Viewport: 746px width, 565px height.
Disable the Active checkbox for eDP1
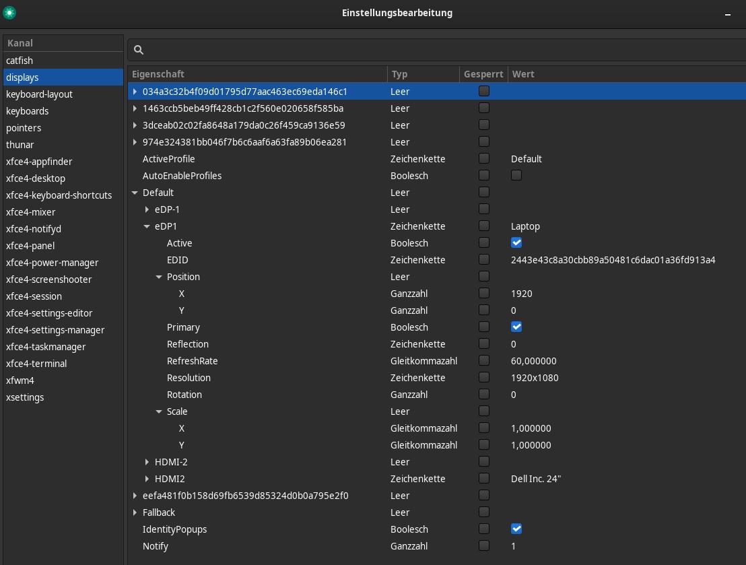pos(516,242)
